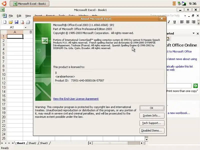Select the row 12 header

pyautogui.click(x=3, y=83)
